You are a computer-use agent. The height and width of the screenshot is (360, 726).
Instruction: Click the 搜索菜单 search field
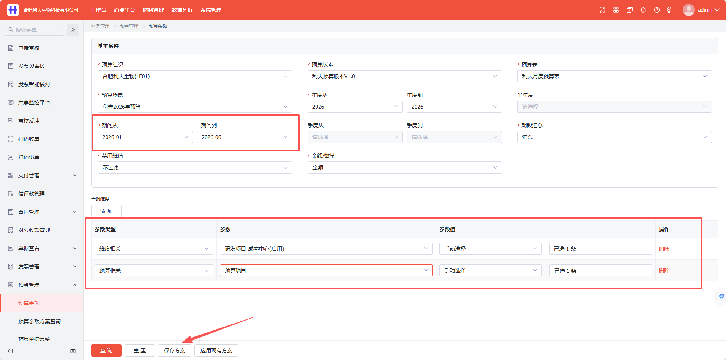tap(34, 30)
